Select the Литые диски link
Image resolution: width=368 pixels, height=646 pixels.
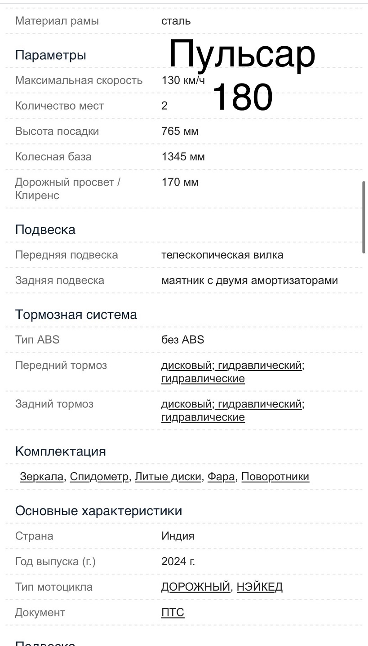[168, 477]
